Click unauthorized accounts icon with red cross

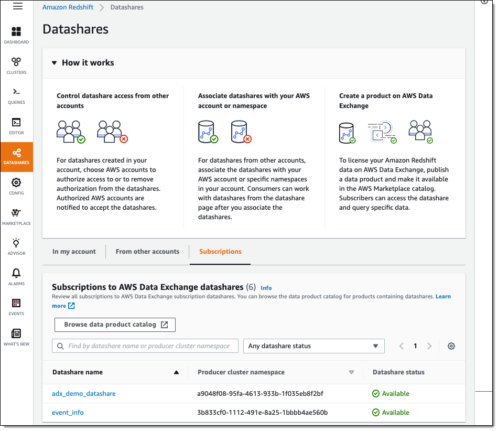[x=112, y=132]
